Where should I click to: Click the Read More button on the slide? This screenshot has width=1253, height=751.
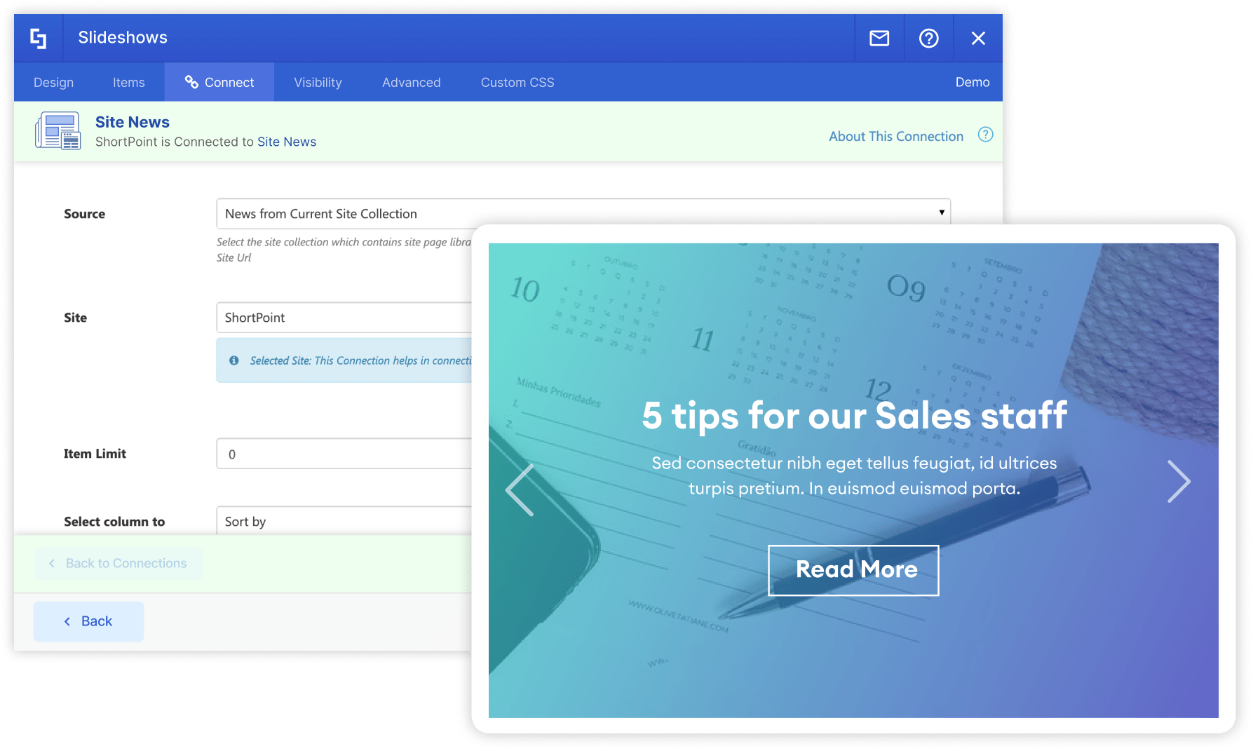854,570
